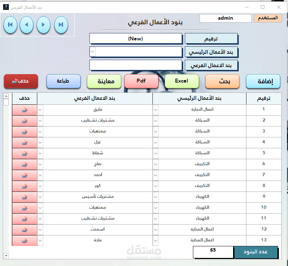The width and height of the screenshot is (288, 266).
Task: Jump to the last record
Action: coord(61,25)
